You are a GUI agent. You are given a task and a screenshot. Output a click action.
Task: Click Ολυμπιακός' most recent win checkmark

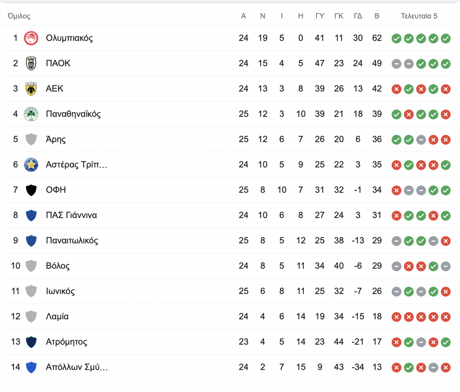[445, 38]
